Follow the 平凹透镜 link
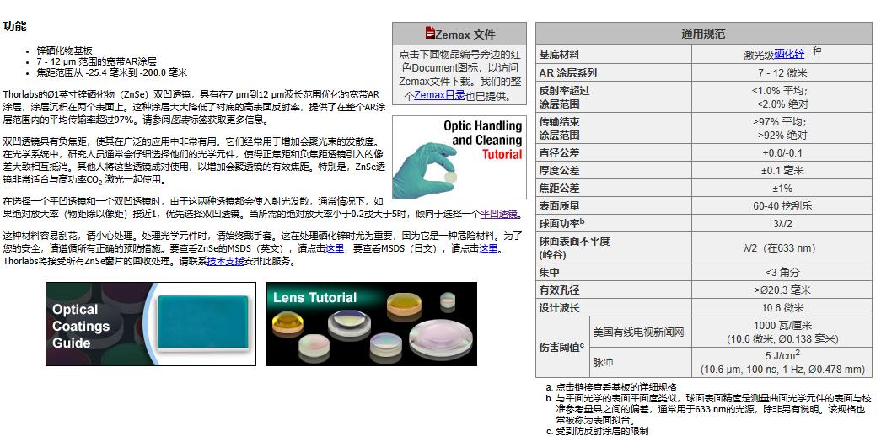This screenshot has width=881, height=436. [x=499, y=214]
